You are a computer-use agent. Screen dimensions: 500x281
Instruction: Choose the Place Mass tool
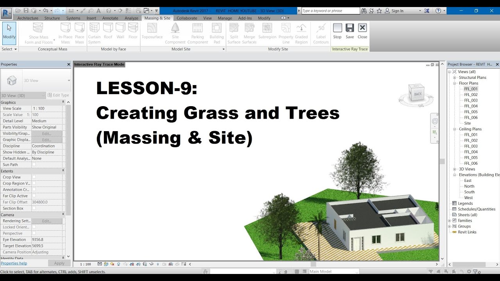click(80, 34)
